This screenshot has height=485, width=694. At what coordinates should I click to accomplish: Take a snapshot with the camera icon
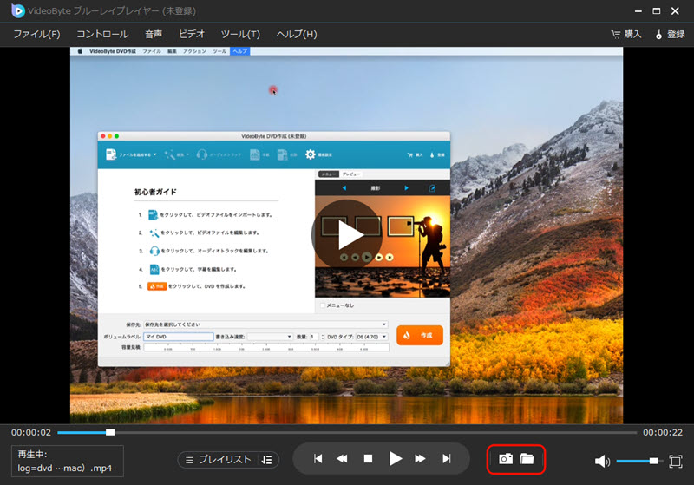[x=506, y=459]
